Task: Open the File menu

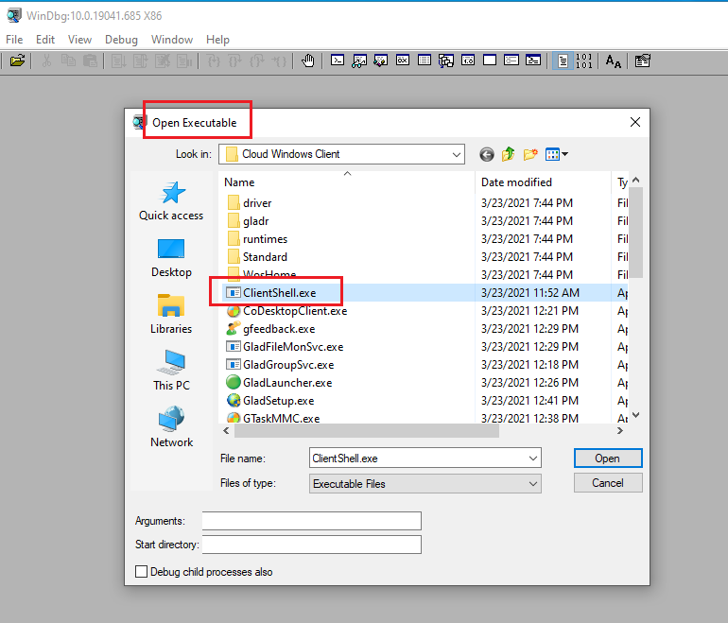Action: 14,40
